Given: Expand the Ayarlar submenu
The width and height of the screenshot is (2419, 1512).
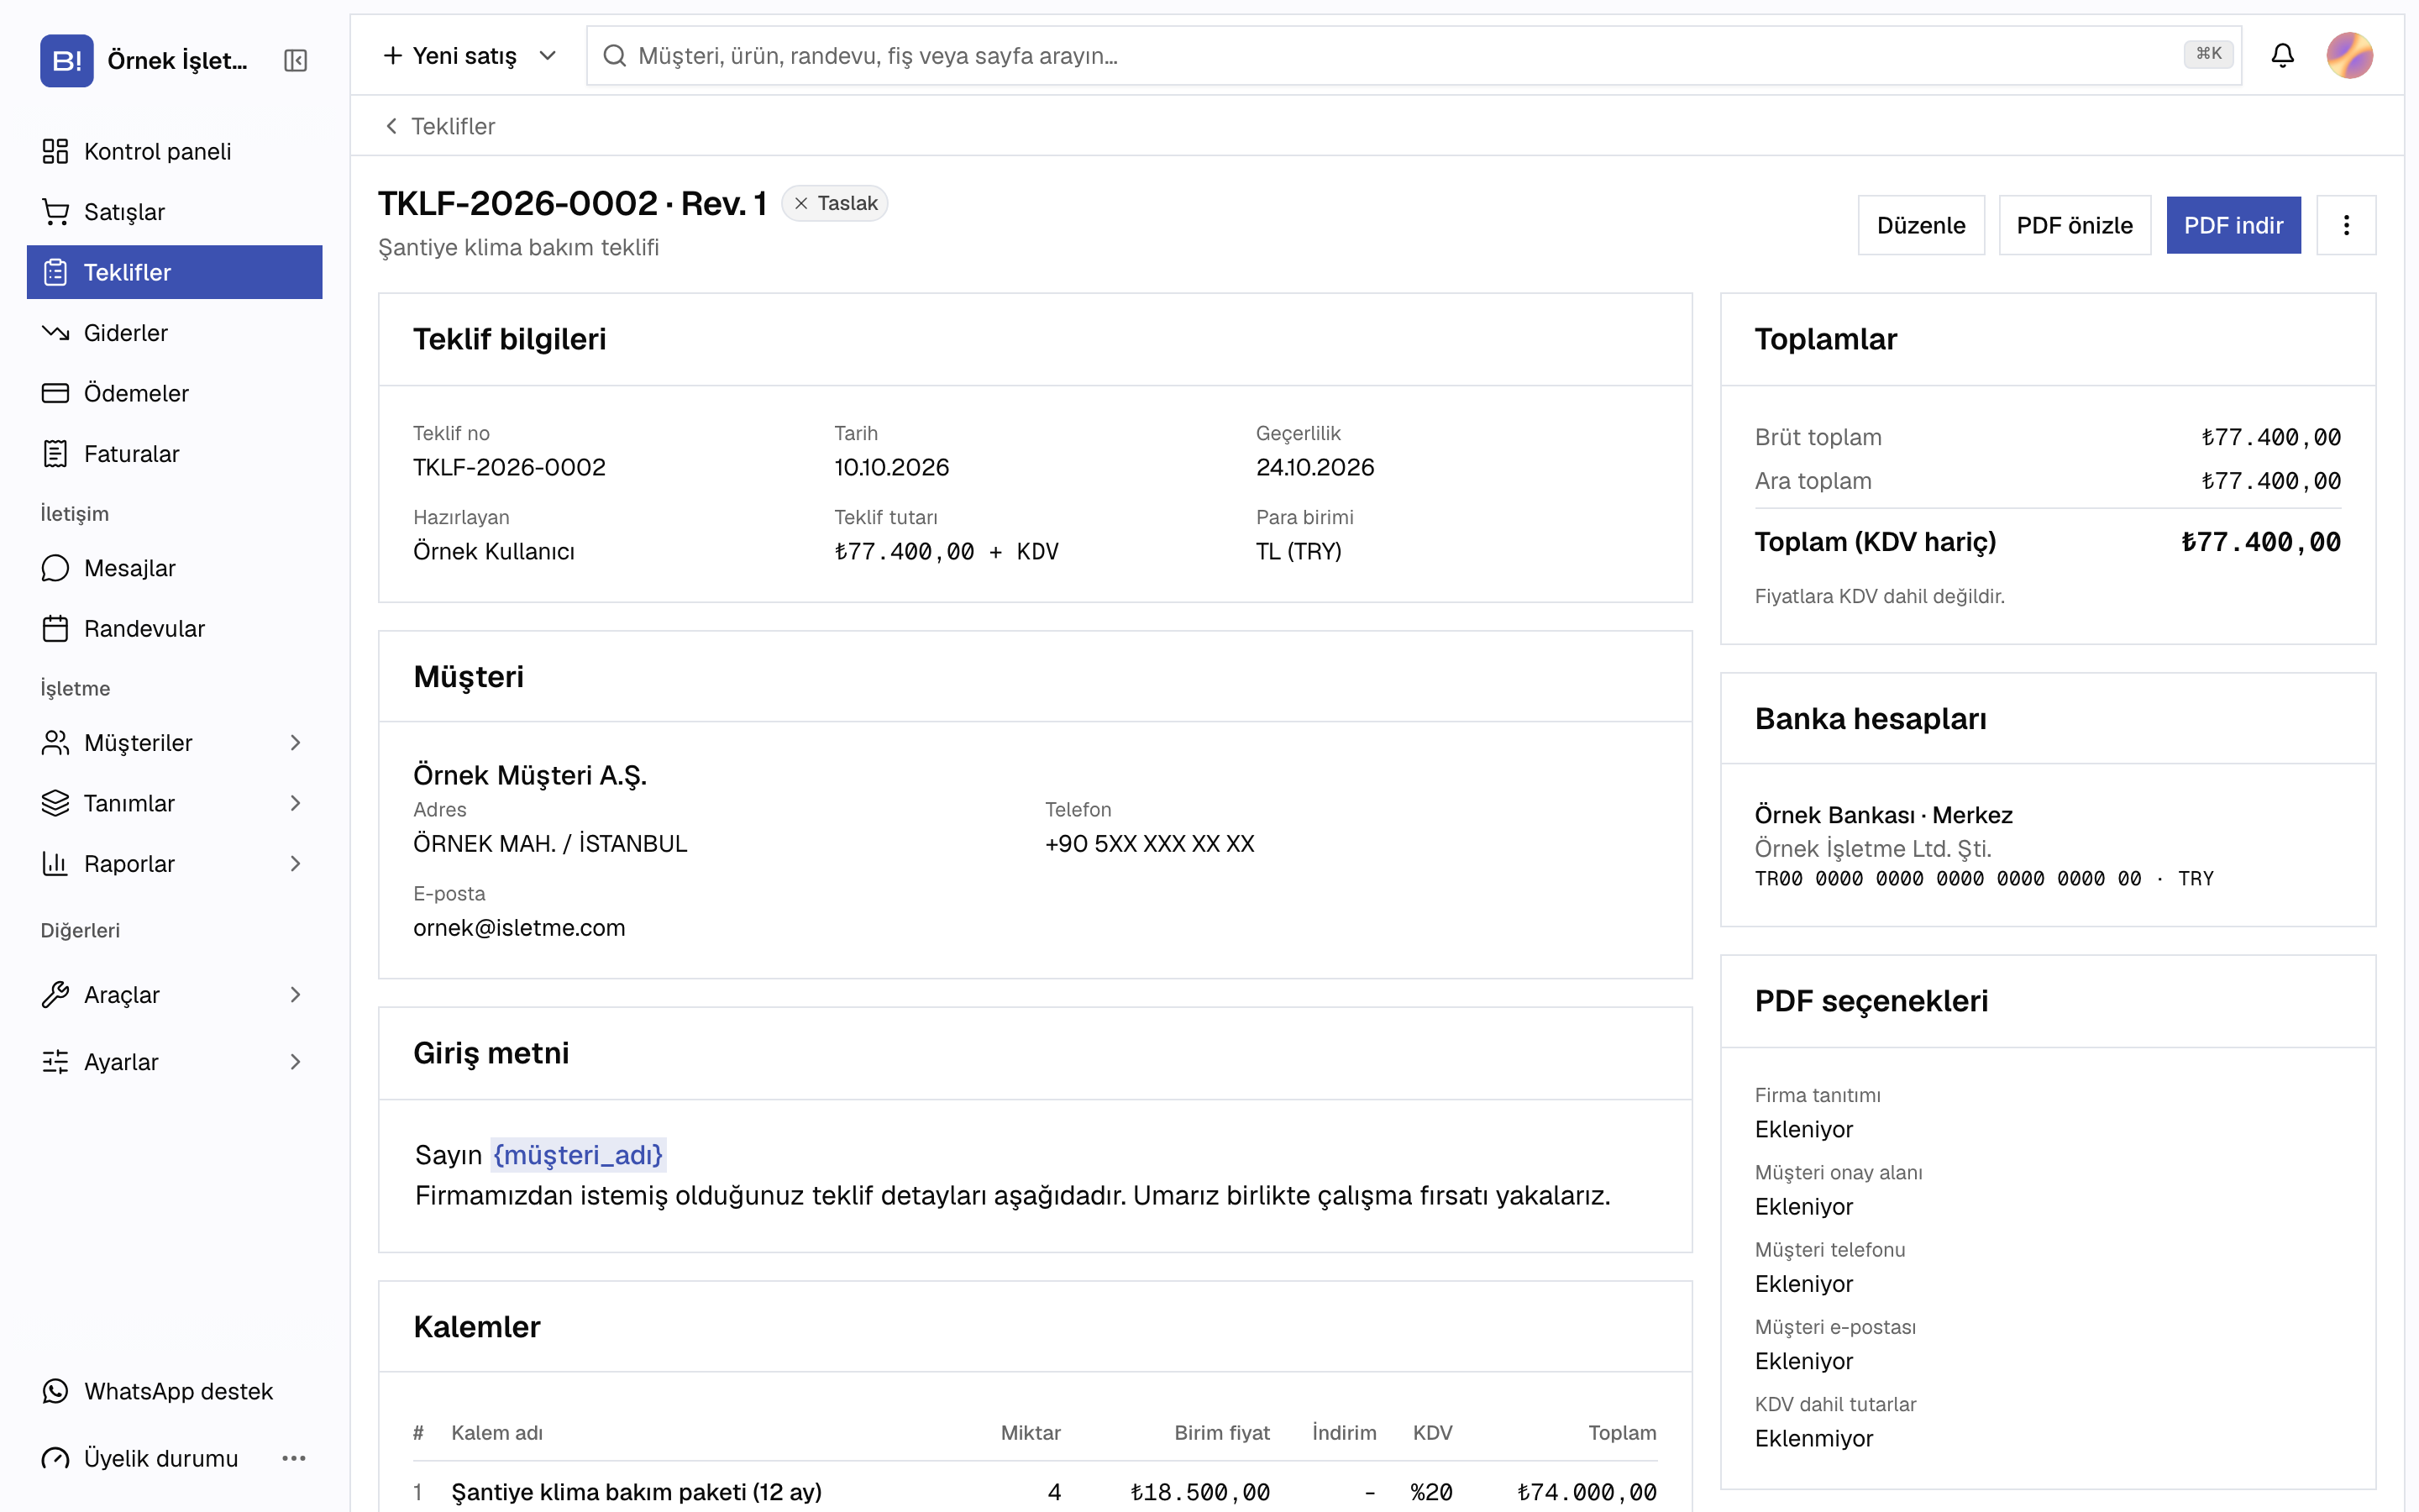Looking at the screenshot, I should pyautogui.click(x=295, y=1062).
